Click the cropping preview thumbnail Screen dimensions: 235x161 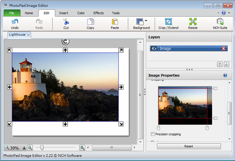pyautogui.click(x=185, y=105)
